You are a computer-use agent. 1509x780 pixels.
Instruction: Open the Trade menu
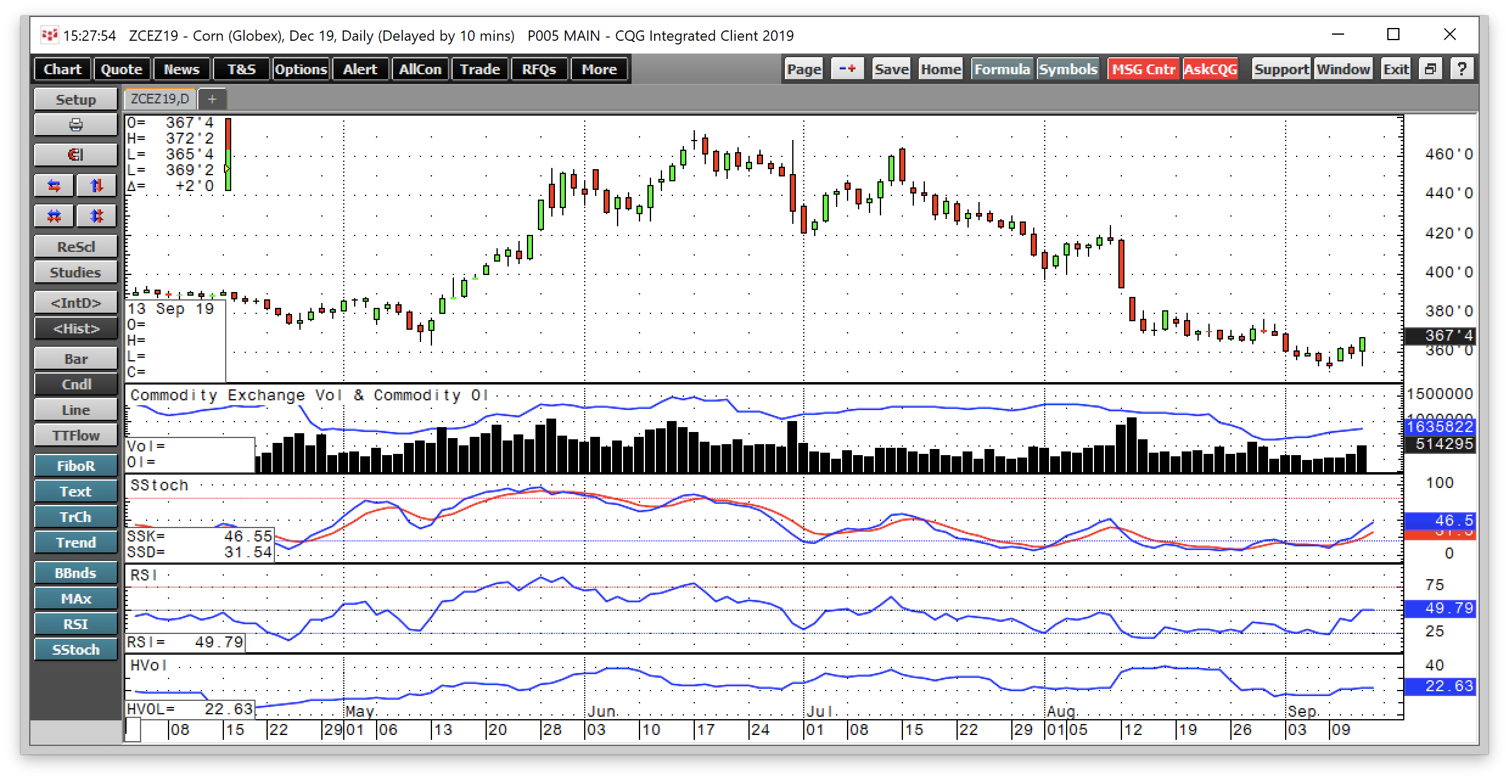[x=479, y=69]
